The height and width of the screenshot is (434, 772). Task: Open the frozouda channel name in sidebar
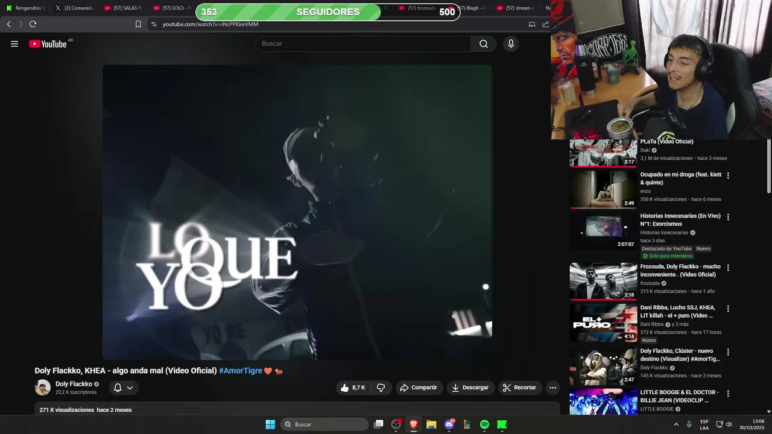tap(650, 283)
